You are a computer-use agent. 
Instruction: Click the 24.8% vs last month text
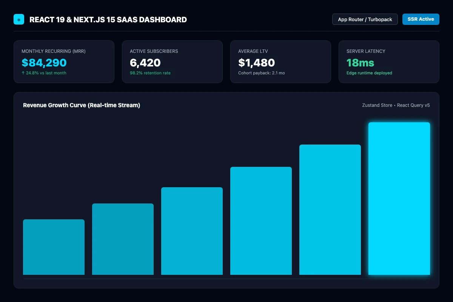tap(44, 73)
